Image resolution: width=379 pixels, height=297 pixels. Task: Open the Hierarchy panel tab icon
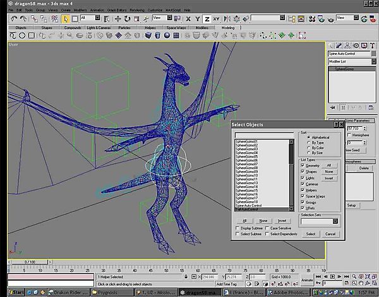347,45
